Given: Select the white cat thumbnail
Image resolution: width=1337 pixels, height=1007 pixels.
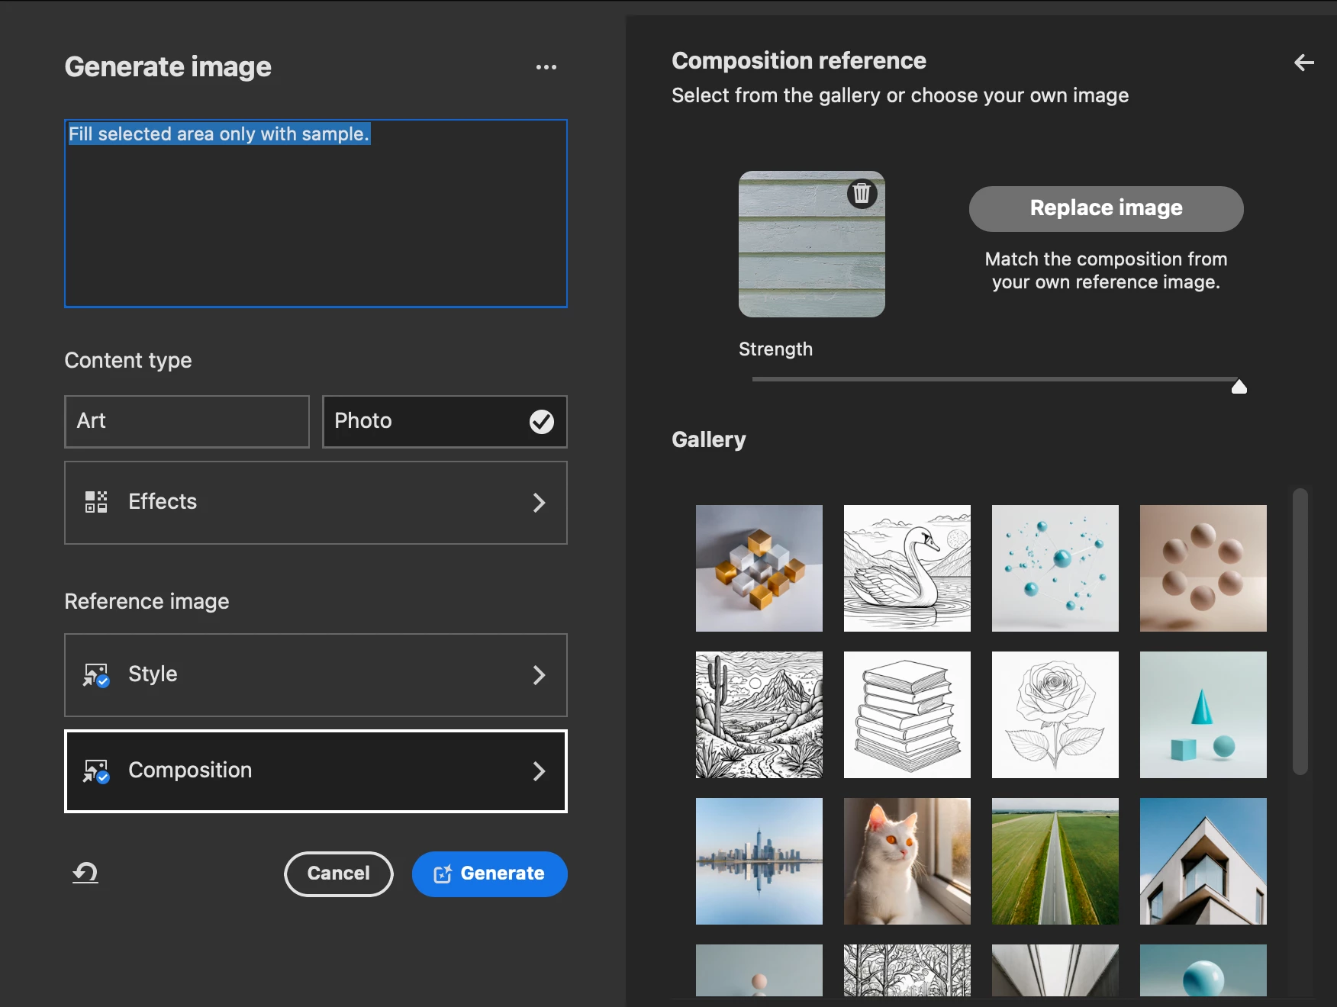Looking at the screenshot, I should point(907,861).
